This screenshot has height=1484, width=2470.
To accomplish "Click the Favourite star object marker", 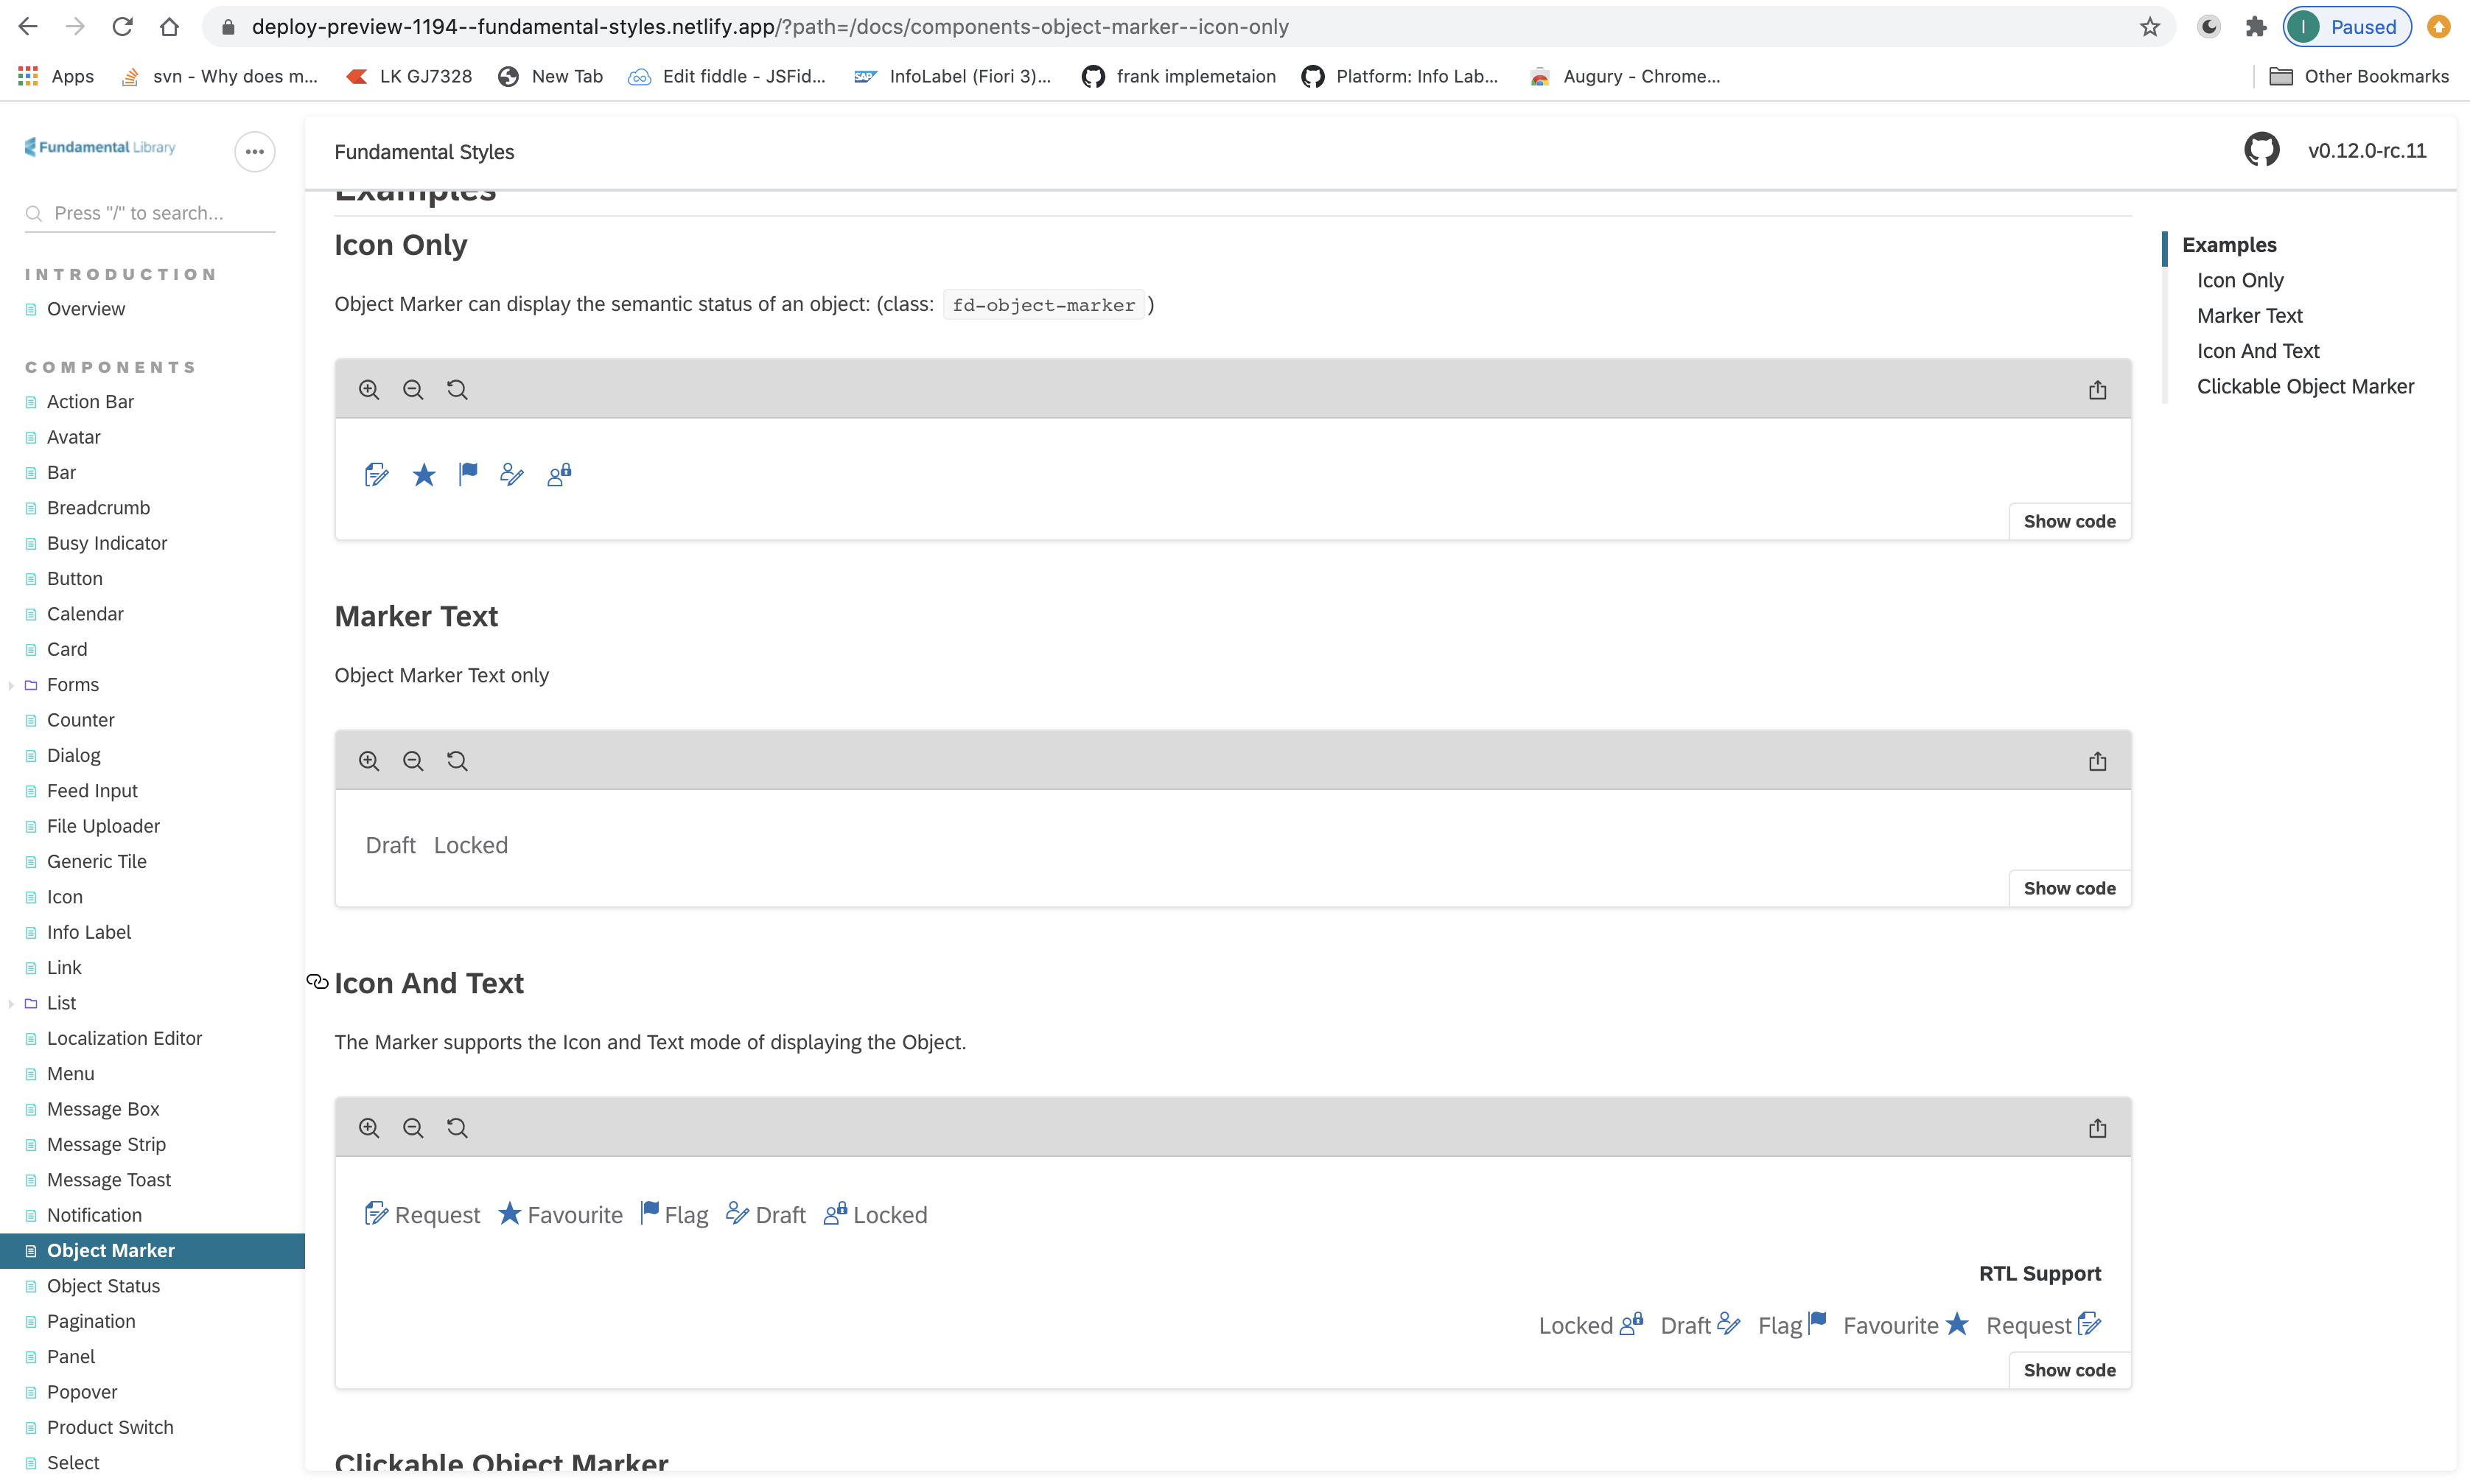I will click(423, 474).
